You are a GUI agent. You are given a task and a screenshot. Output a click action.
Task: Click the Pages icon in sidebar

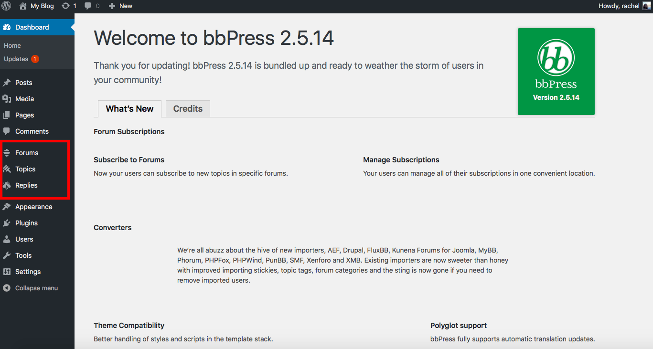tap(7, 115)
